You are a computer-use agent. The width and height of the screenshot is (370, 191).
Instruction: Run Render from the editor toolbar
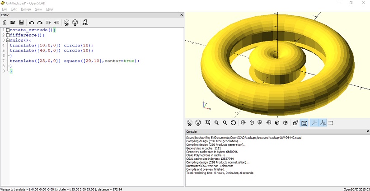click(x=75, y=23)
